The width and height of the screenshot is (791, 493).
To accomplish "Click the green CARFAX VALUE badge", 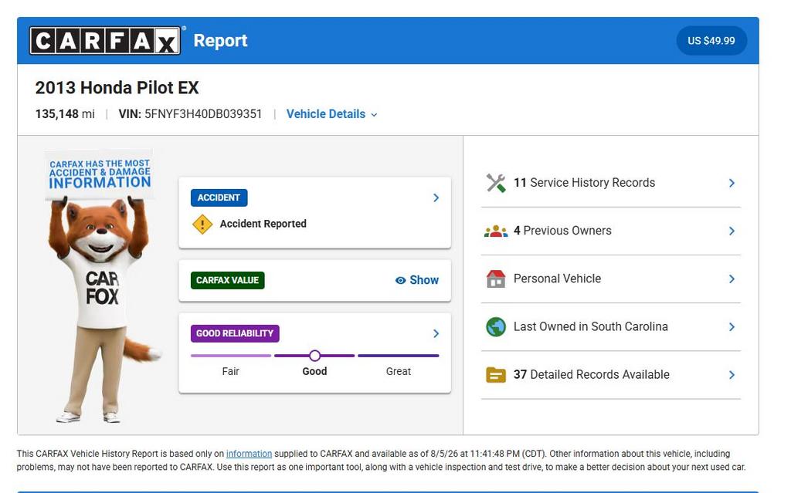I will pos(228,280).
